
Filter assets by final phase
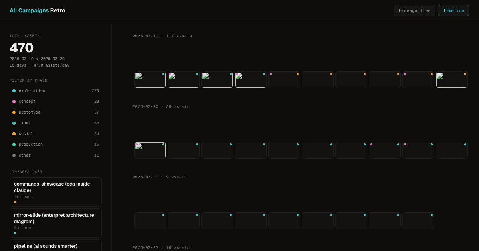24,123
